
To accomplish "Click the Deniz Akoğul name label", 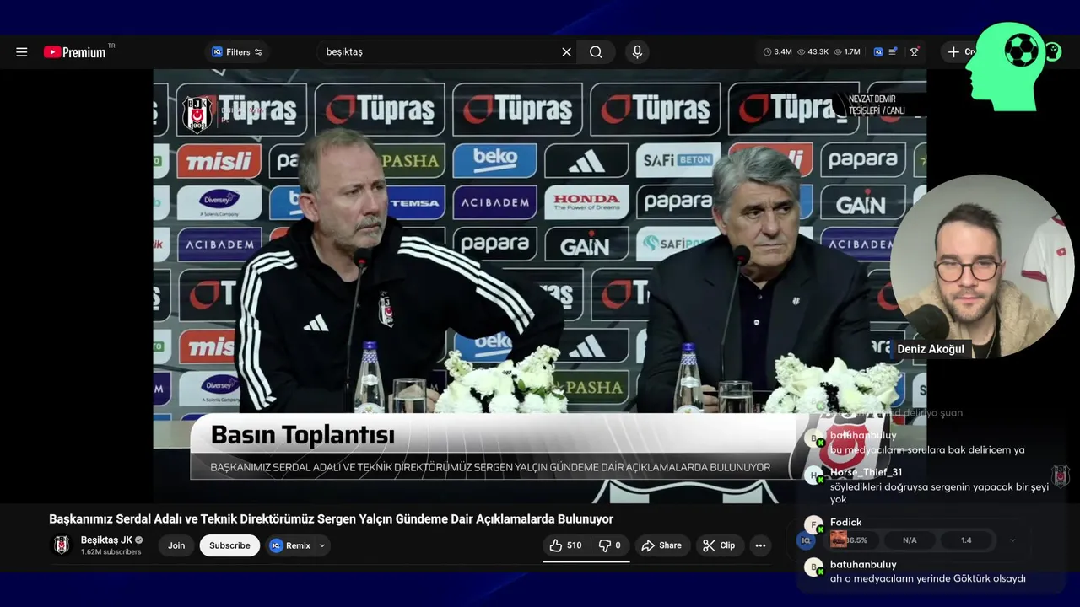I will point(931,349).
